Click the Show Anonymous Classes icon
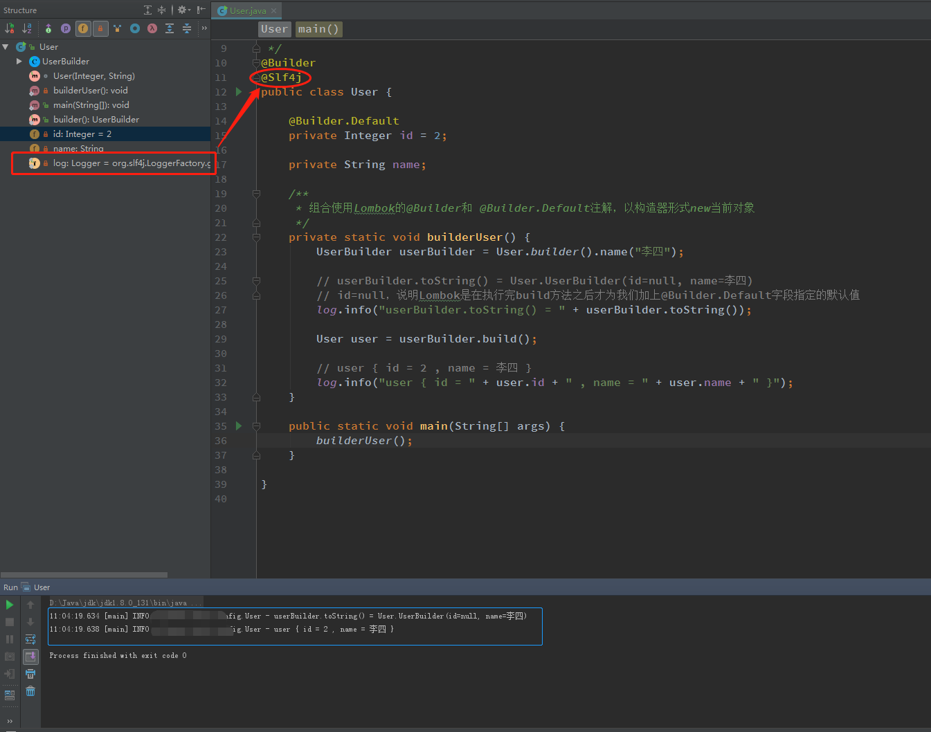 [135, 28]
